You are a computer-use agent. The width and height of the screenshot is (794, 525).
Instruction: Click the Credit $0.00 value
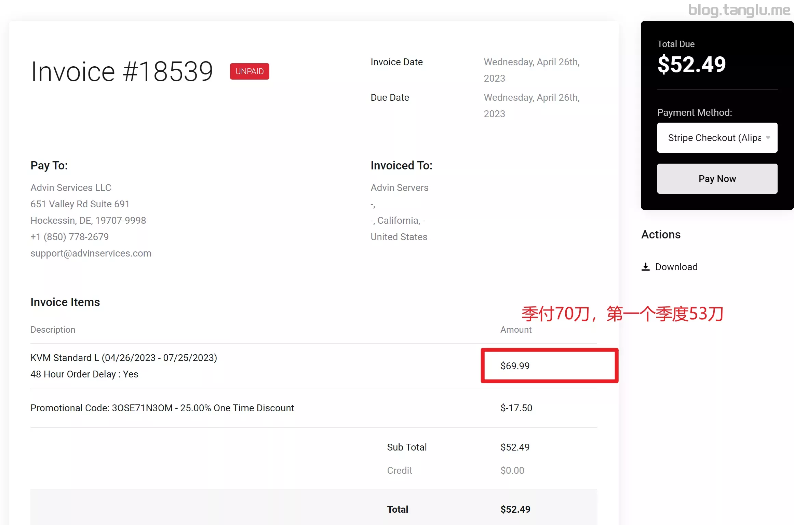coord(512,470)
